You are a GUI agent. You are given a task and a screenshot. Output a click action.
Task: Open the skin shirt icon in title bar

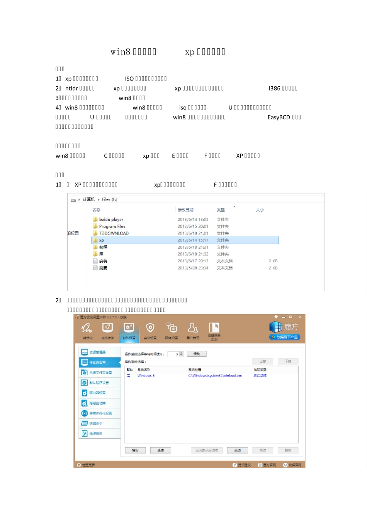276,317
